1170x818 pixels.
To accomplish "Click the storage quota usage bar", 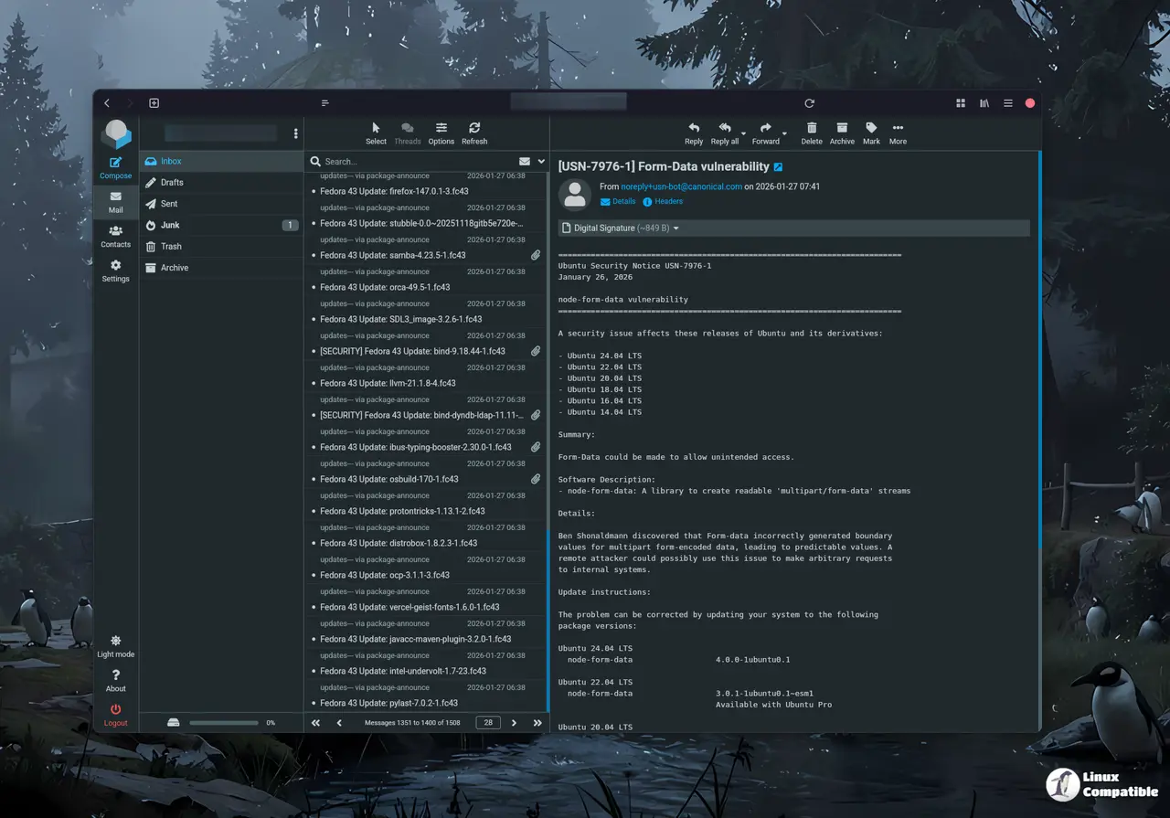I will [224, 723].
